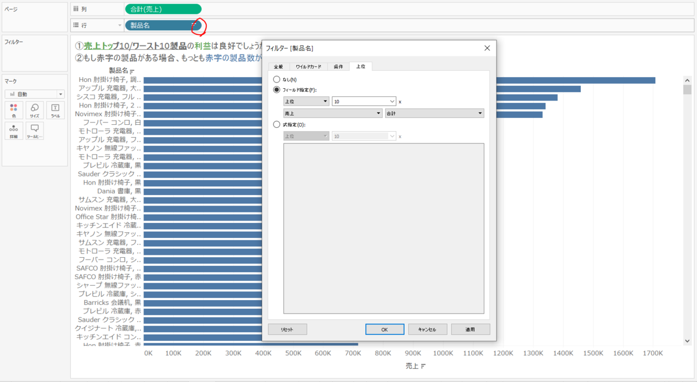The image size is (697, 382).
Task: Open the 自動 mark type dropdown
Action: [35, 94]
